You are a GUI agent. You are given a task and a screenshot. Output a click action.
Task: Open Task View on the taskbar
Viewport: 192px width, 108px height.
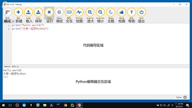tap(10, 105)
